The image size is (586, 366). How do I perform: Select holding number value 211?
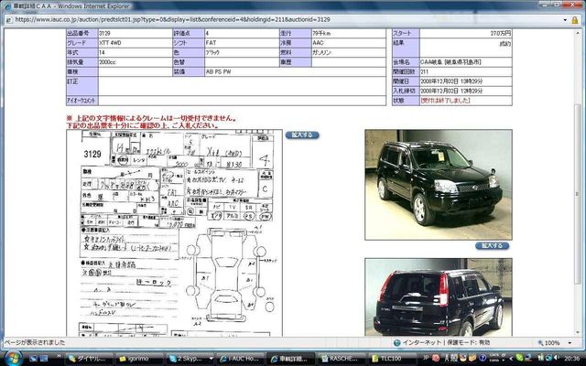[x=466, y=71]
